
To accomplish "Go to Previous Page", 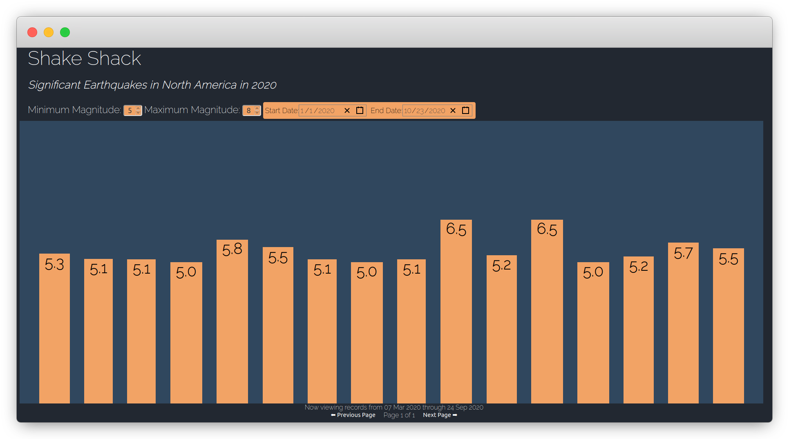I will tap(353, 415).
